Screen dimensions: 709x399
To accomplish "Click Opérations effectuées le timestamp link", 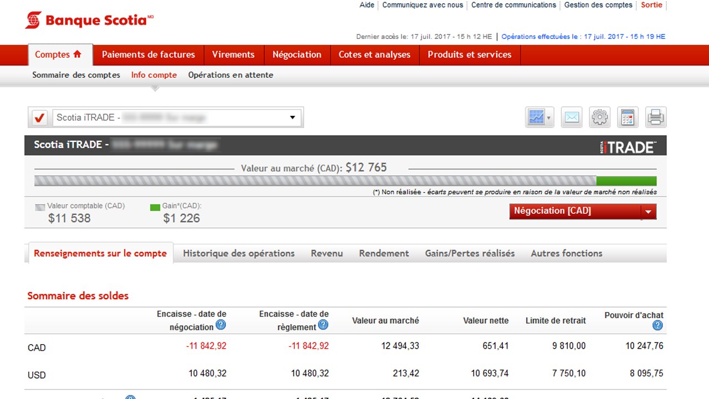I will pyautogui.click(x=583, y=37).
